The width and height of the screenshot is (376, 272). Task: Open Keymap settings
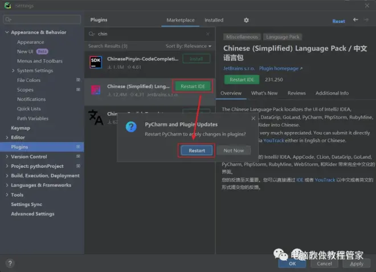coord(21,128)
